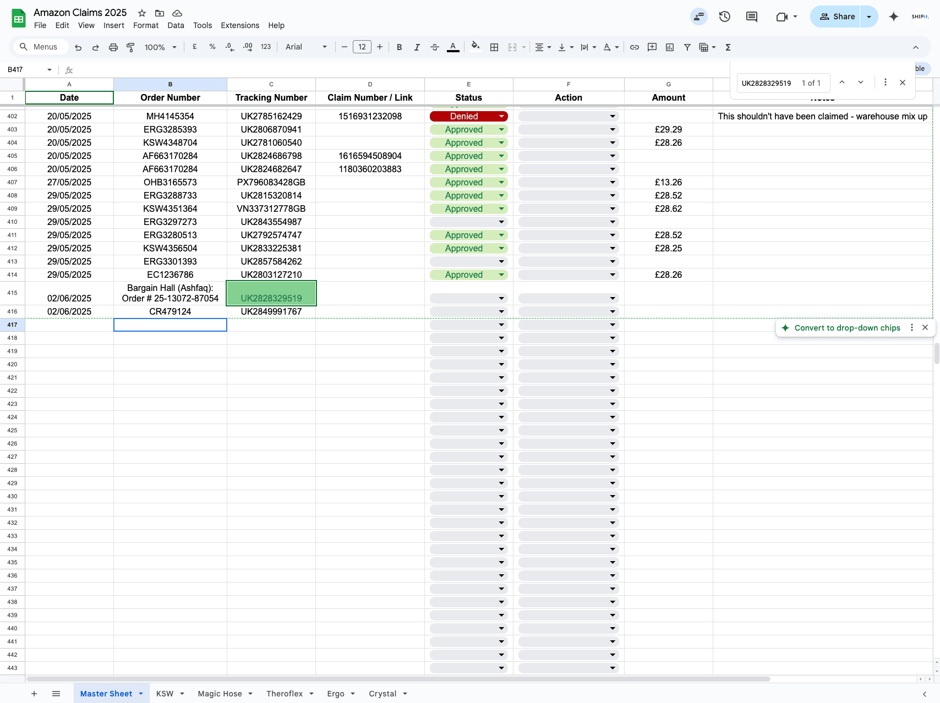Image resolution: width=940 pixels, height=703 pixels.
Task: Add a comment from toolbar
Action: (x=652, y=47)
